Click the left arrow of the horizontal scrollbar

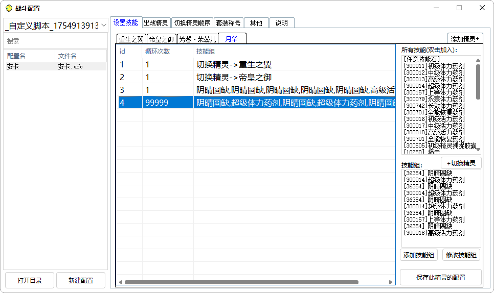click(x=120, y=282)
